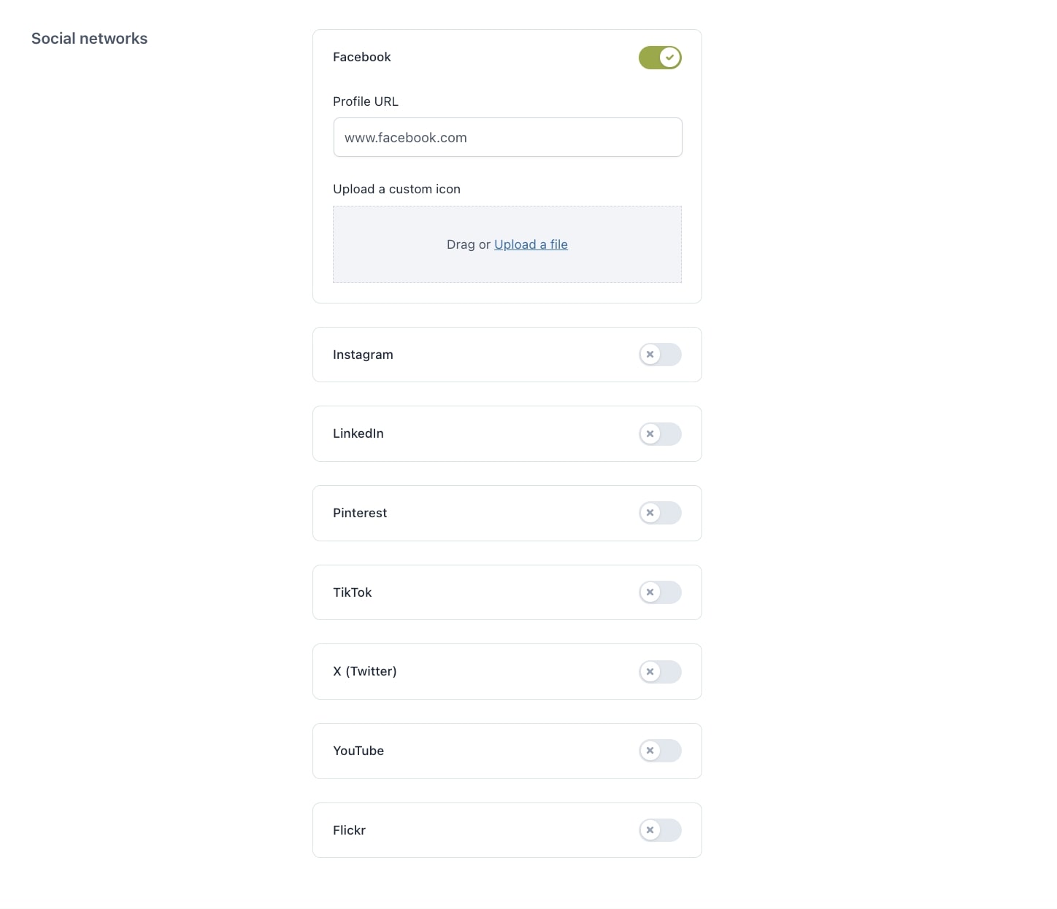1057x909 pixels.
Task: Click the word 'Drag' in the upload area
Action: pyautogui.click(x=461, y=244)
